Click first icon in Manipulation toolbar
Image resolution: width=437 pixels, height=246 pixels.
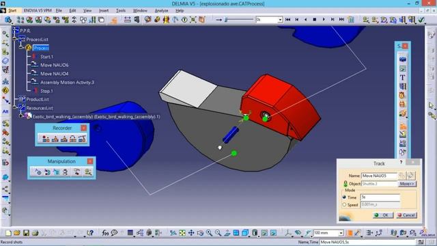[38, 172]
